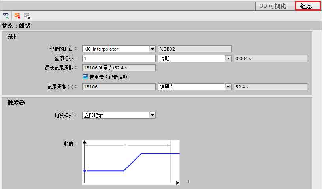This screenshot has height=189, width=322.
Task: Switch to the 组态 tab
Action: [x=307, y=6]
